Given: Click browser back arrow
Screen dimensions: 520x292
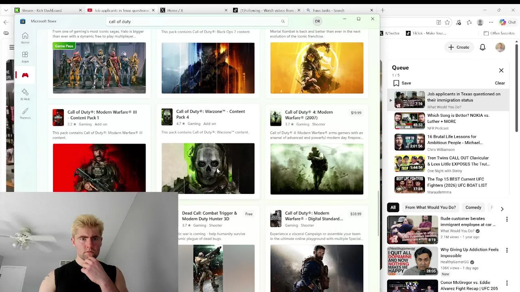Looking at the screenshot, I should [x=6, y=22].
